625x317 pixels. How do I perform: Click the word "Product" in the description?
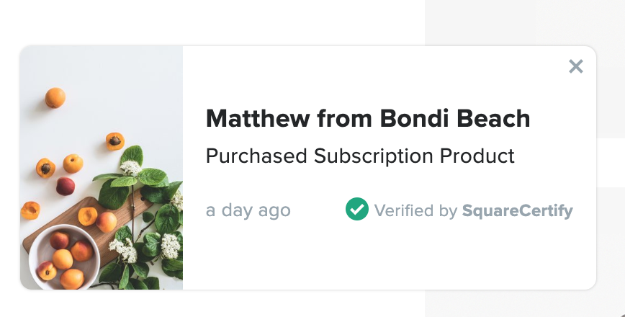[477, 156]
